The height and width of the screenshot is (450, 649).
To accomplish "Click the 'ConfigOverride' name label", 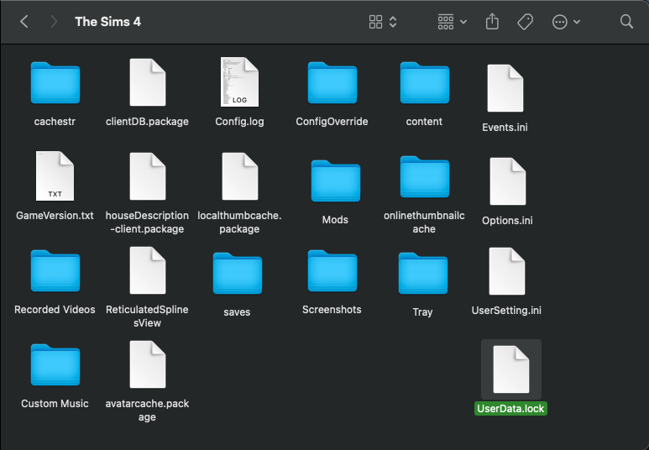I will pyautogui.click(x=332, y=121).
